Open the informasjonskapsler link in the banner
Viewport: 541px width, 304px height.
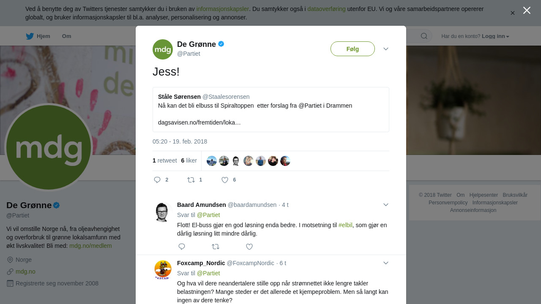click(223, 9)
